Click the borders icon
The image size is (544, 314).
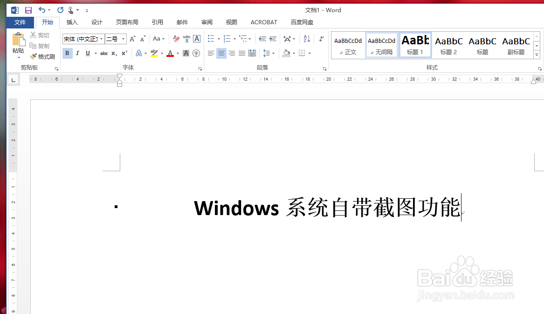(302, 53)
